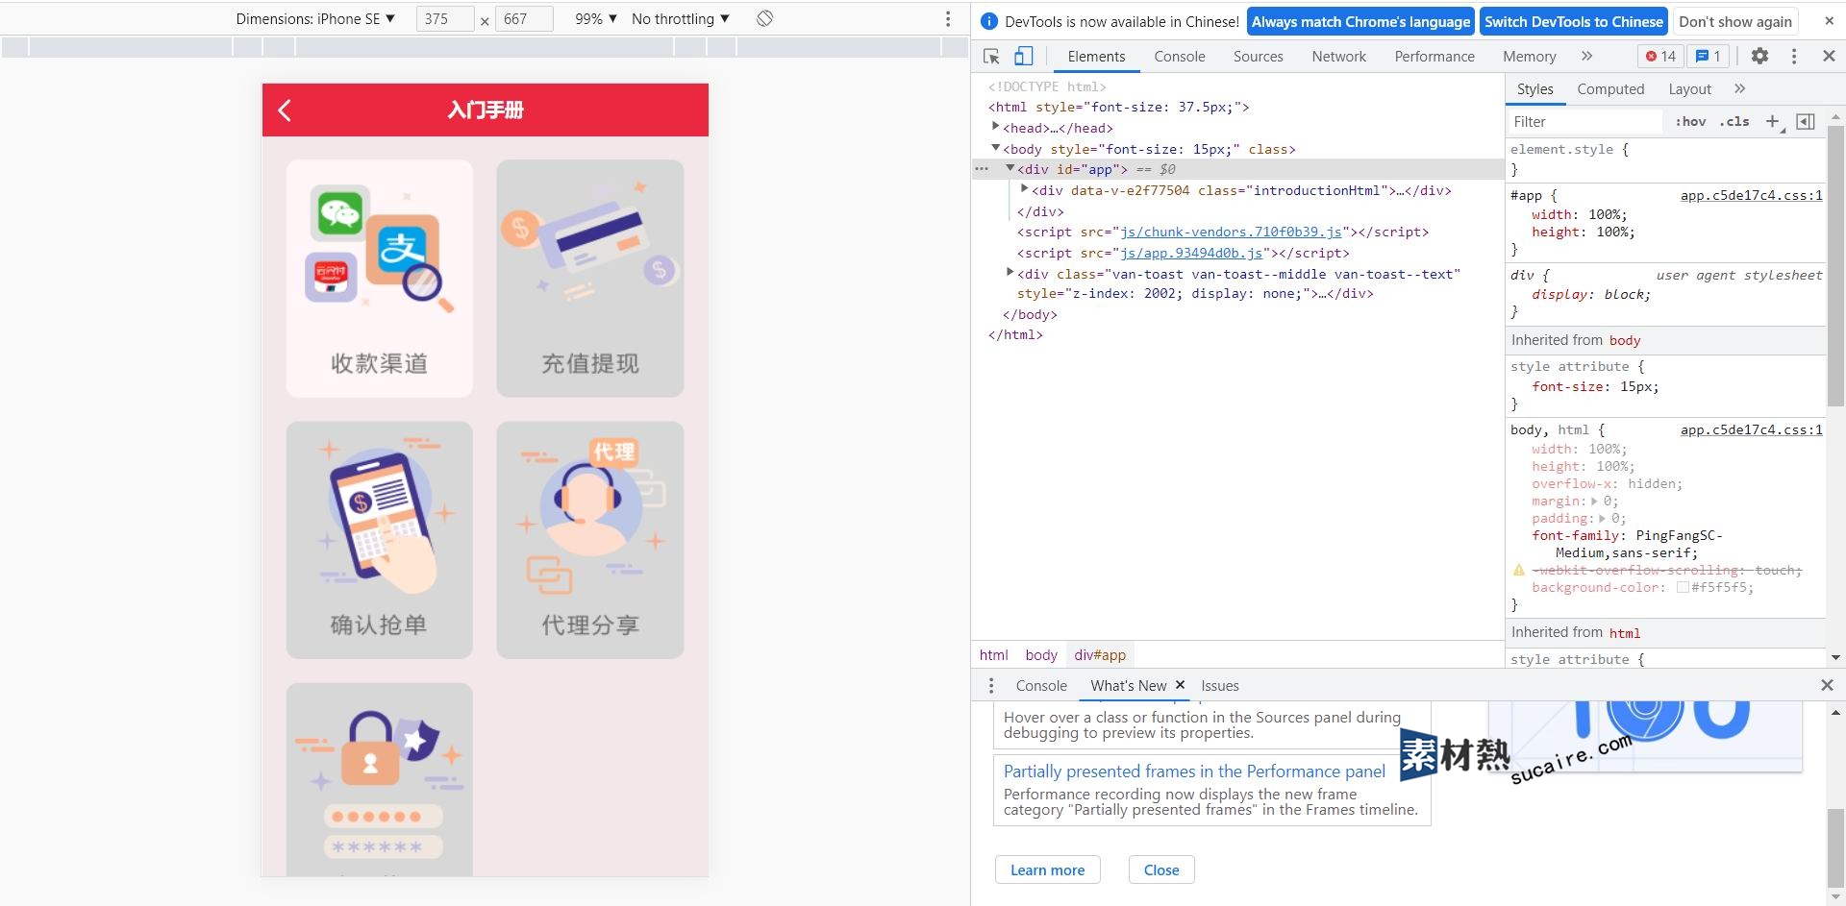Open app.c5de17c4.css:1 link beside #app rule
1846x906 pixels.
(1751, 196)
